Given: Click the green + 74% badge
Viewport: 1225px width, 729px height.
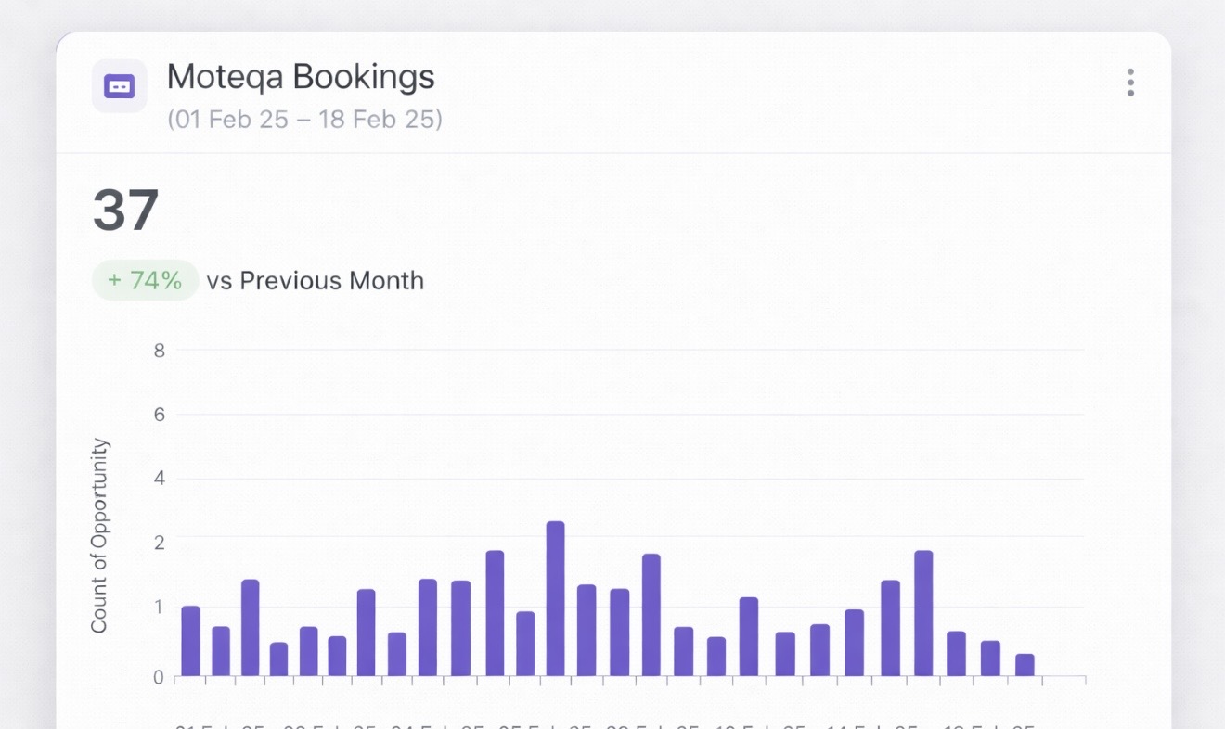Looking at the screenshot, I should (145, 280).
